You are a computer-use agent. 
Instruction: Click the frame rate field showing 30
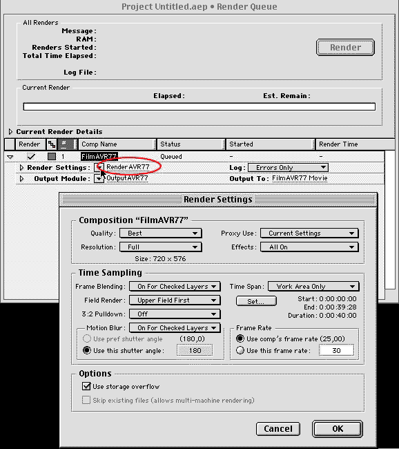pyautogui.click(x=336, y=350)
